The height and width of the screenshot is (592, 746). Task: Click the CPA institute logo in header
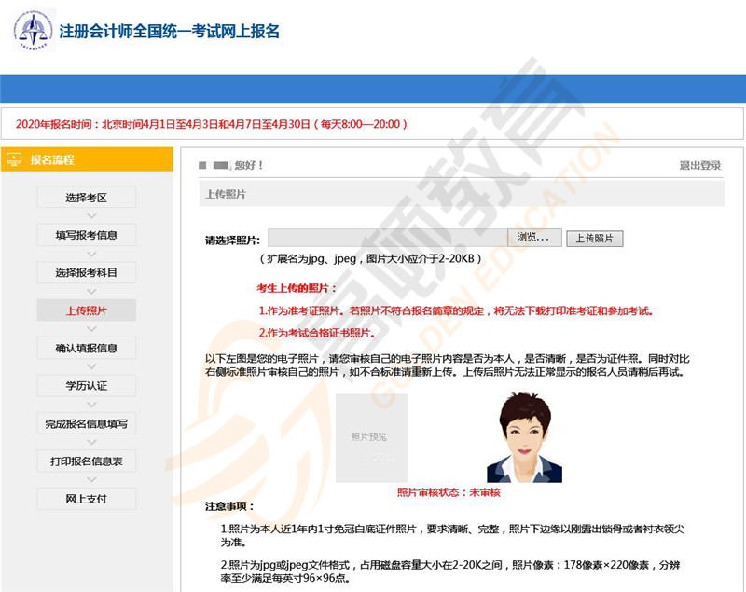coord(34,30)
